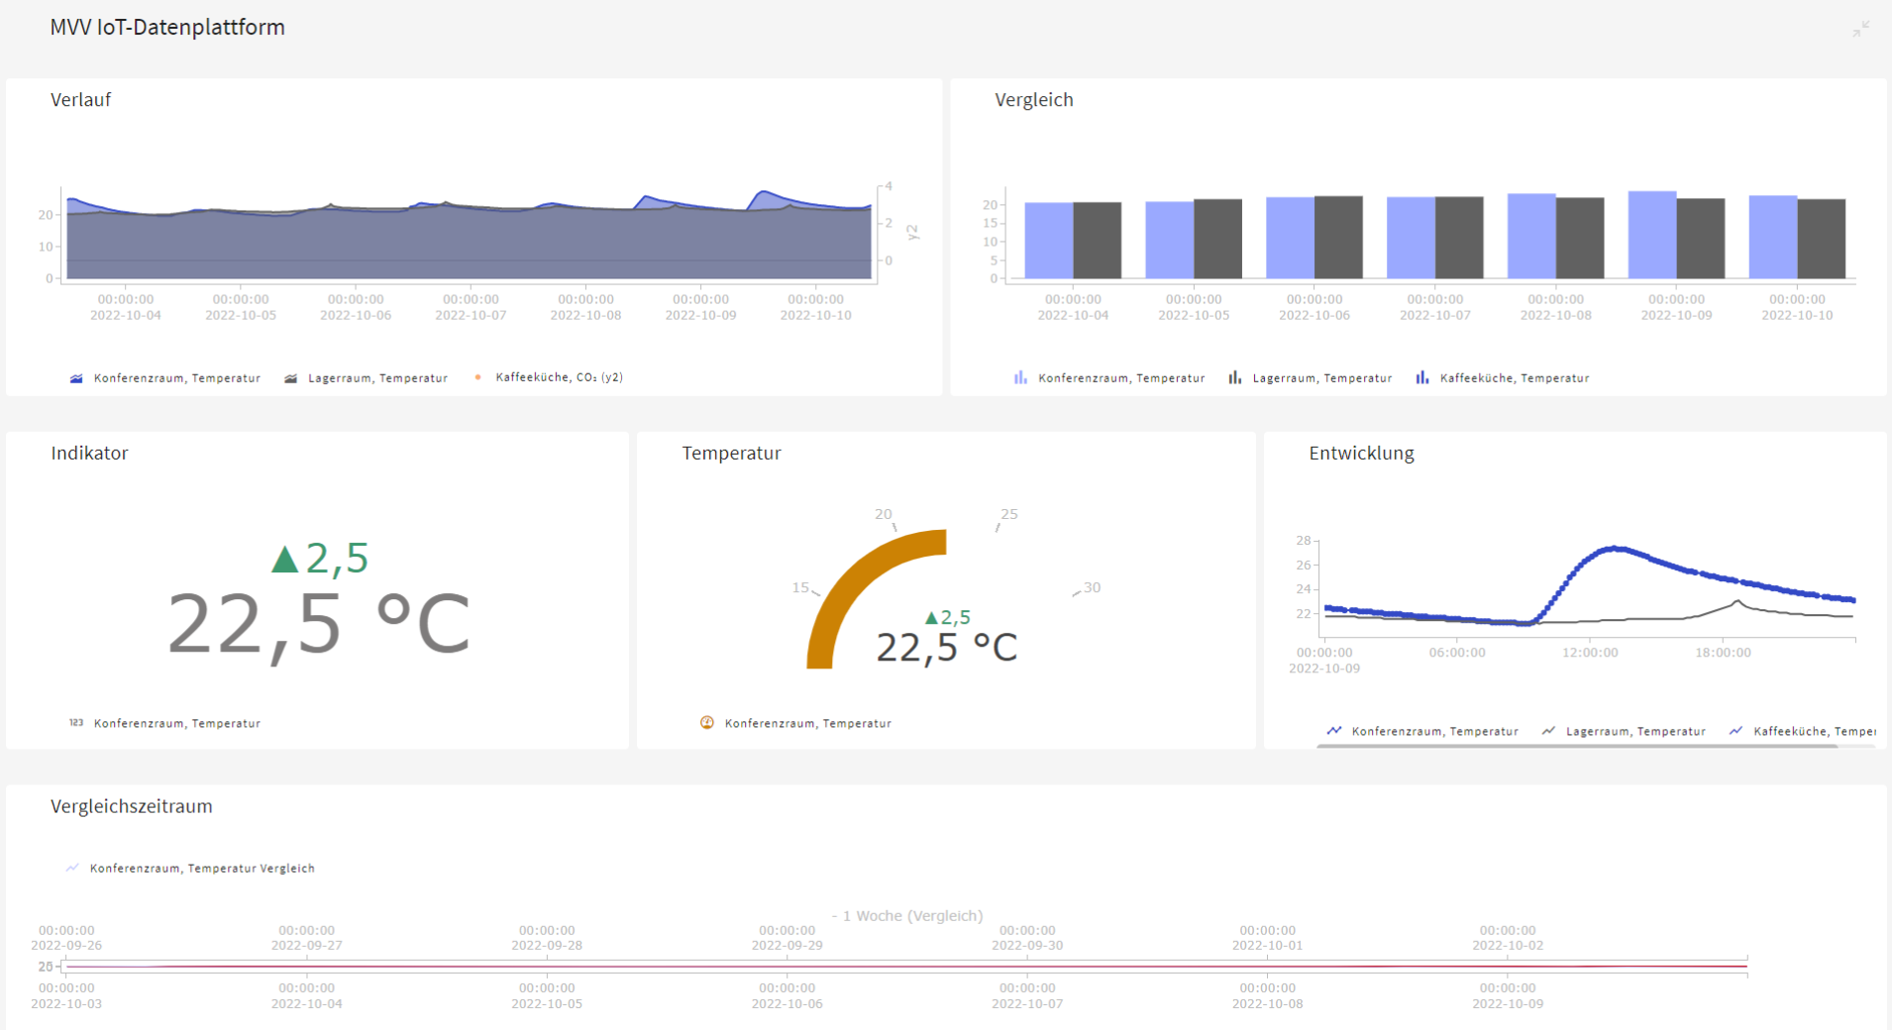Click the green up-triangle in the Indikator panel
The width and height of the screenshot is (1892, 1030).
tap(285, 560)
